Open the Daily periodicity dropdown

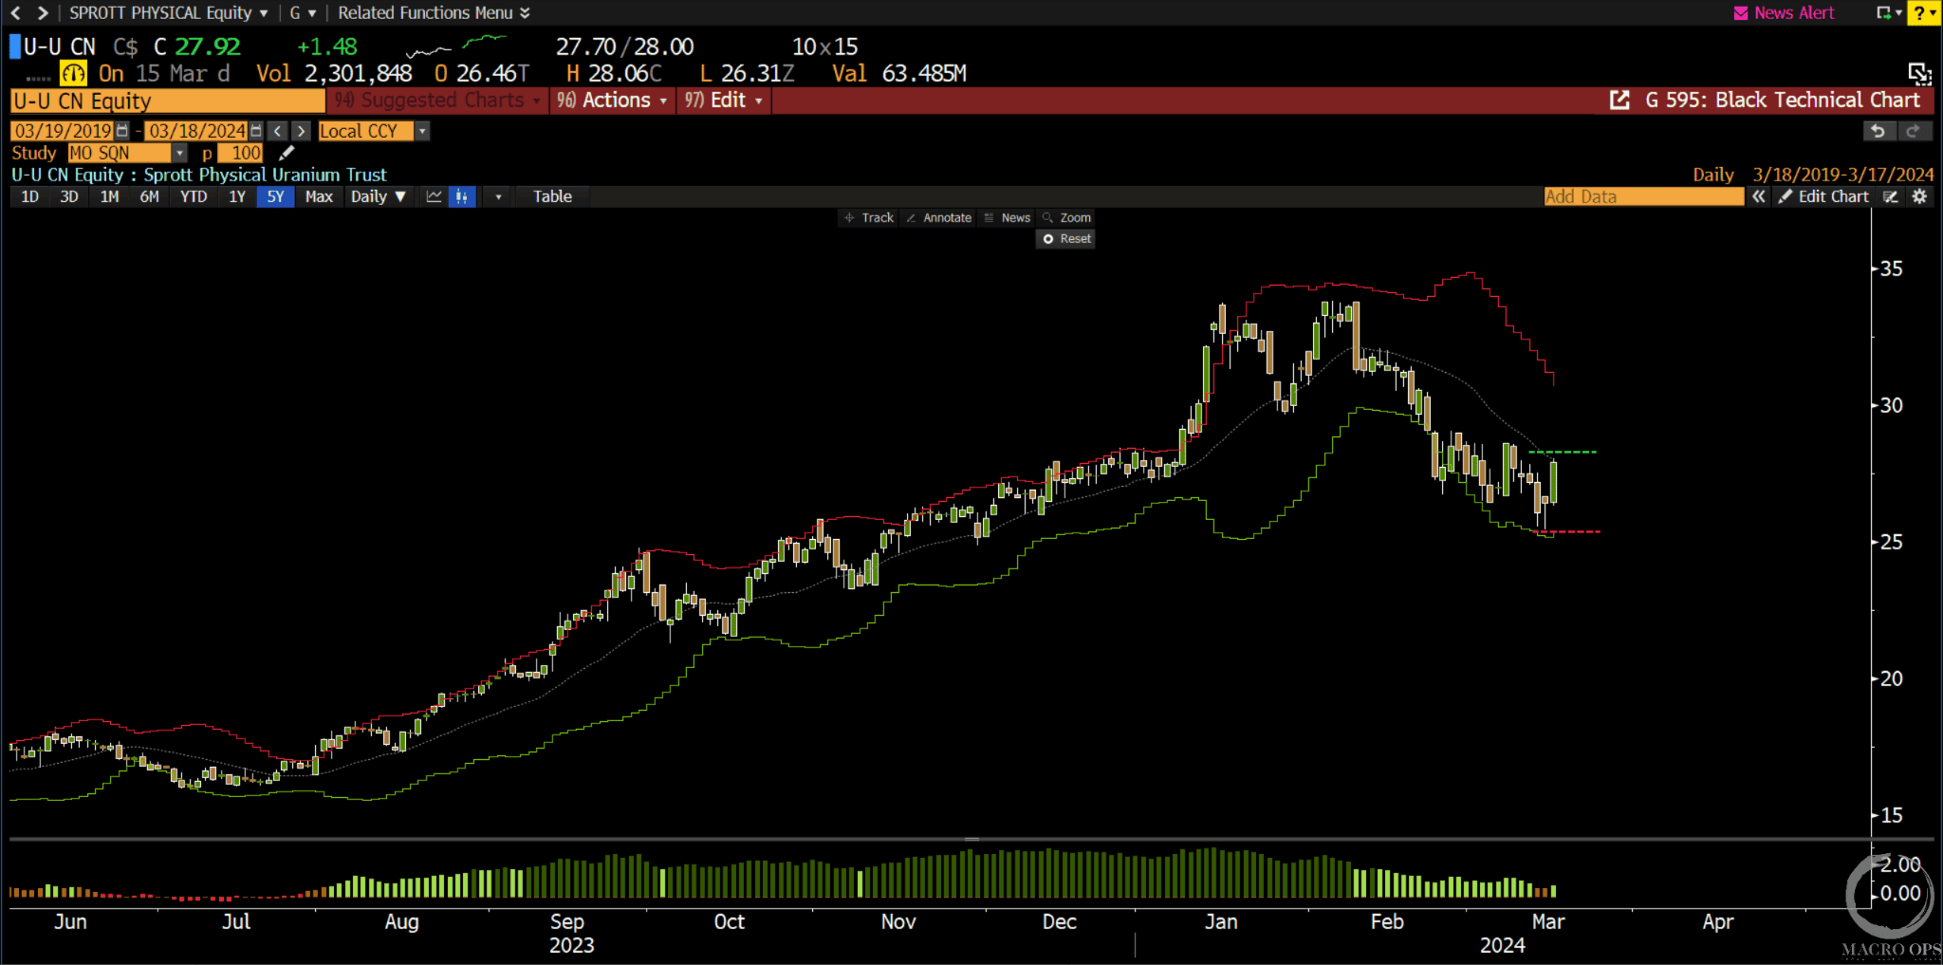[x=378, y=196]
